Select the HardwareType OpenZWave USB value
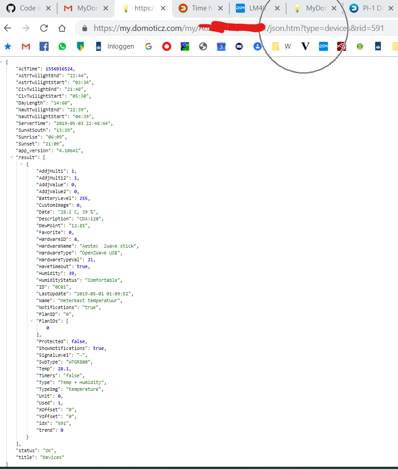The width and height of the screenshot is (398, 469). pos(100,253)
